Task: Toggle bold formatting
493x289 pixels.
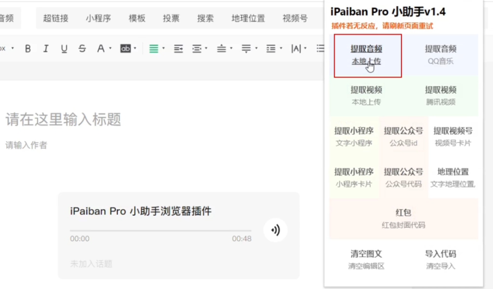Action: click(x=28, y=49)
